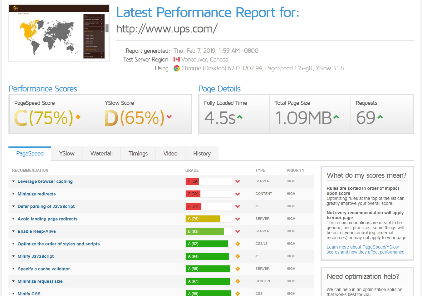Click the YSlow score down-arrow indicator

[169, 117]
